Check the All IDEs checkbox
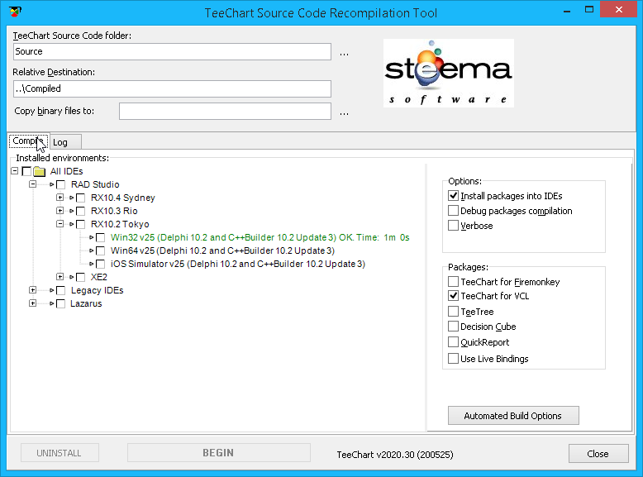643x477 pixels. tap(26, 171)
